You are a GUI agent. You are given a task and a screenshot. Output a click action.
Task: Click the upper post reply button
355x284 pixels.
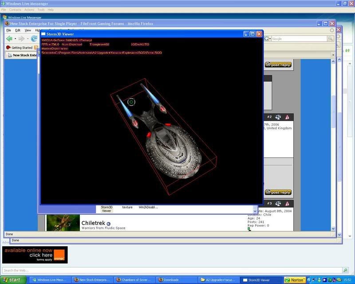click(x=278, y=65)
